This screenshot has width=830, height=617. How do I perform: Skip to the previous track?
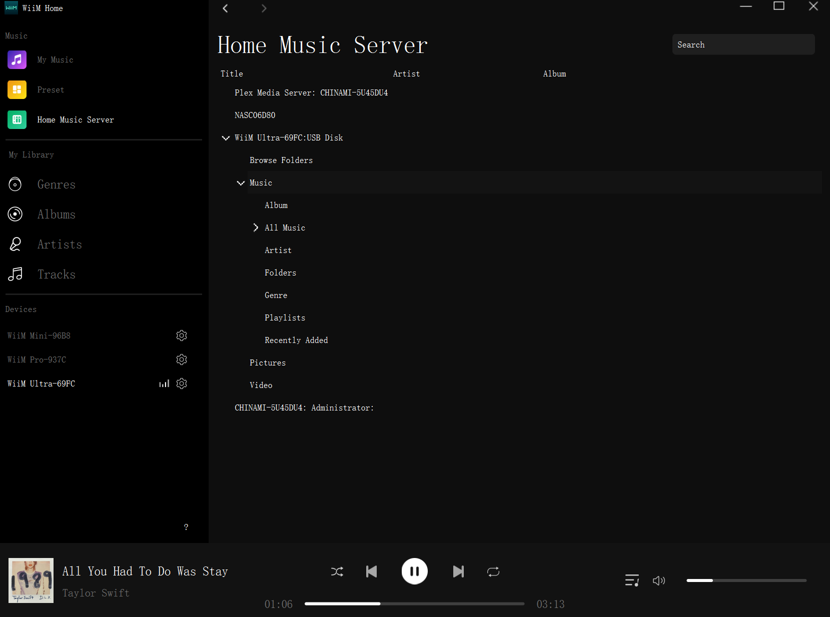[371, 571]
